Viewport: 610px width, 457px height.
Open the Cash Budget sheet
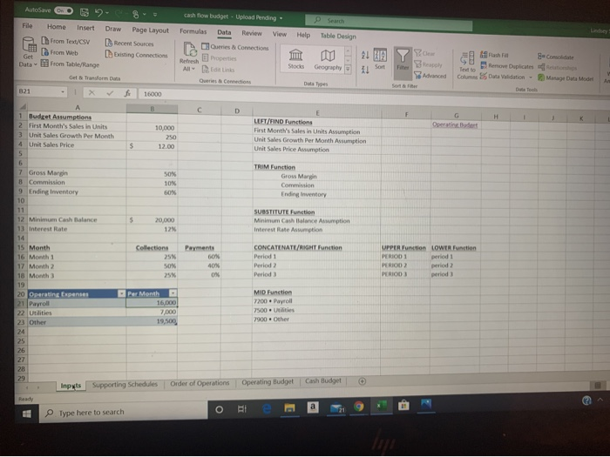click(323, 380)
